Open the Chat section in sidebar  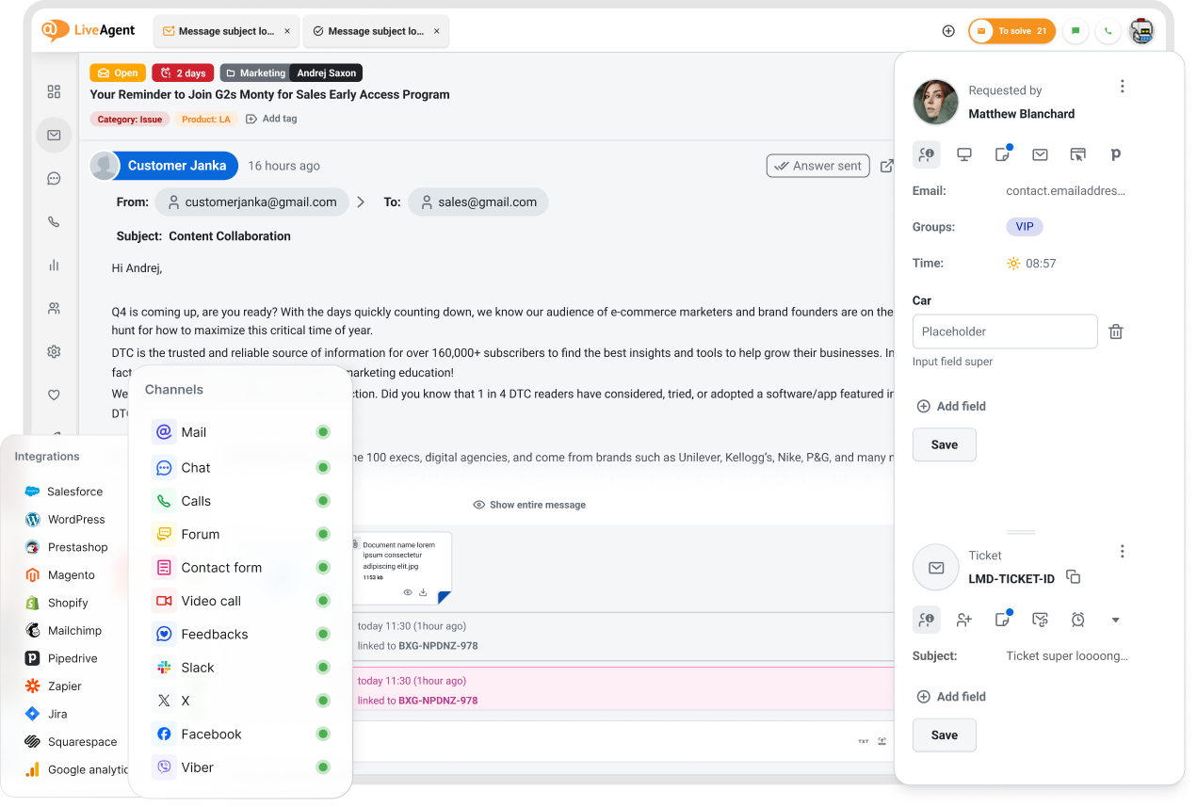[x=54, y=178]
